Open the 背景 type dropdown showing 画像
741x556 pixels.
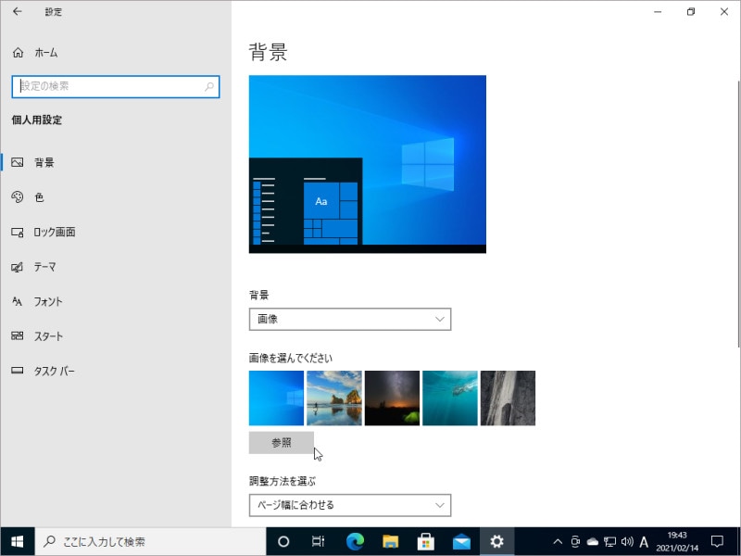pos(350,319)
